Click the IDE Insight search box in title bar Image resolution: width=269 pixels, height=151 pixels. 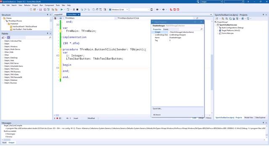(234, 2)
